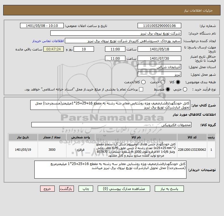Click the تاریخ نیاز column header
The width and height of the screenshot is (224, 216).
[23, 137]
